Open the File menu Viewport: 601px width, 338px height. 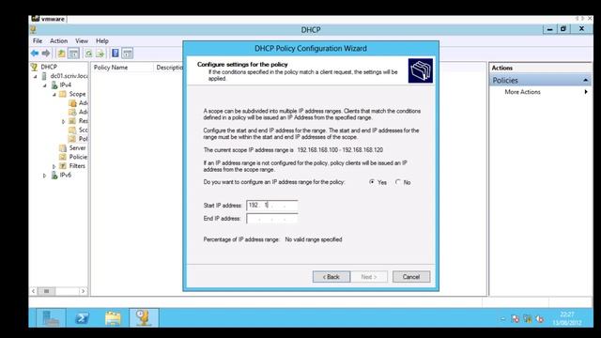[38, 40]
